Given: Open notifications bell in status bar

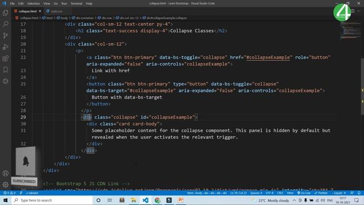Looking at the screenshot, I should tap(359, 193).
